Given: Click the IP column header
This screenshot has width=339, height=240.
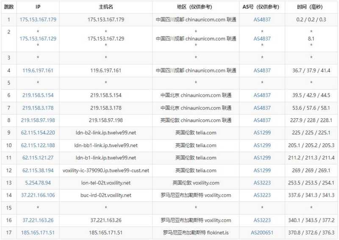Looking at the screenshot, I should 38,7.
